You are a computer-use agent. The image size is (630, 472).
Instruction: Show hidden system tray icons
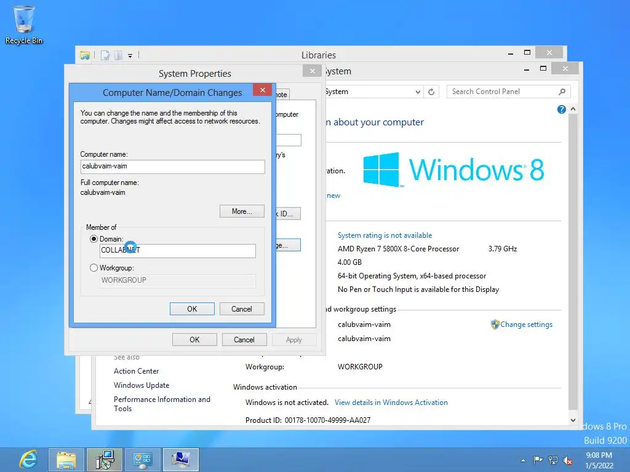pyautogui.click(x=523, y=460)
